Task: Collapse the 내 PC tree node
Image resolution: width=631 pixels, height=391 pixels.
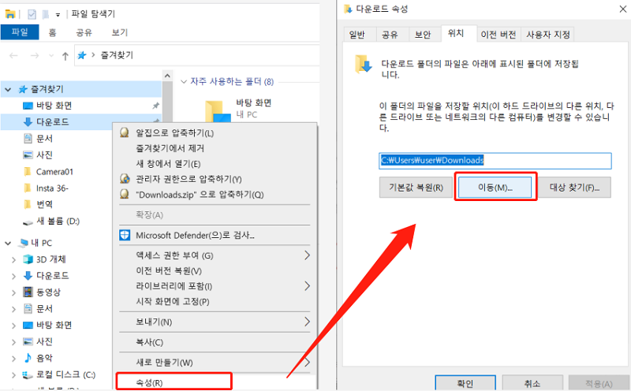Action: click(8, 243)
